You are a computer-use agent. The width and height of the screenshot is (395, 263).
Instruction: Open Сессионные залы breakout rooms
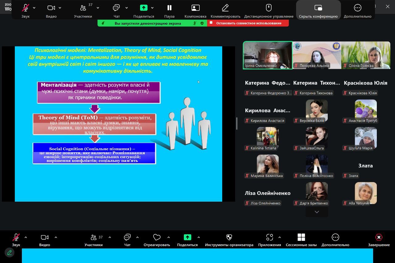pos(301,237)
